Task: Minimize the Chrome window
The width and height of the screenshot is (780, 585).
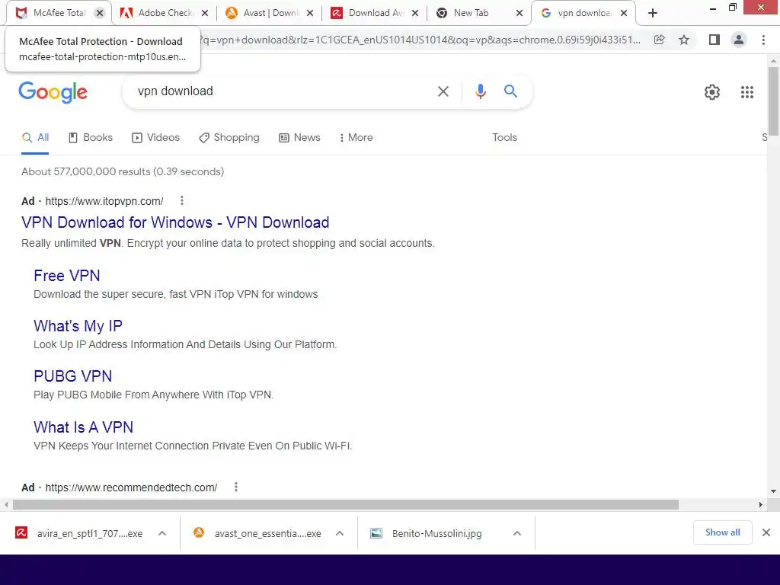Action: (712, 8)
